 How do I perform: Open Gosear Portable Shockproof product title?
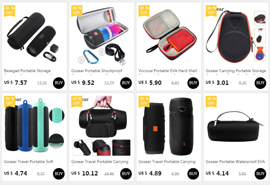96,71
